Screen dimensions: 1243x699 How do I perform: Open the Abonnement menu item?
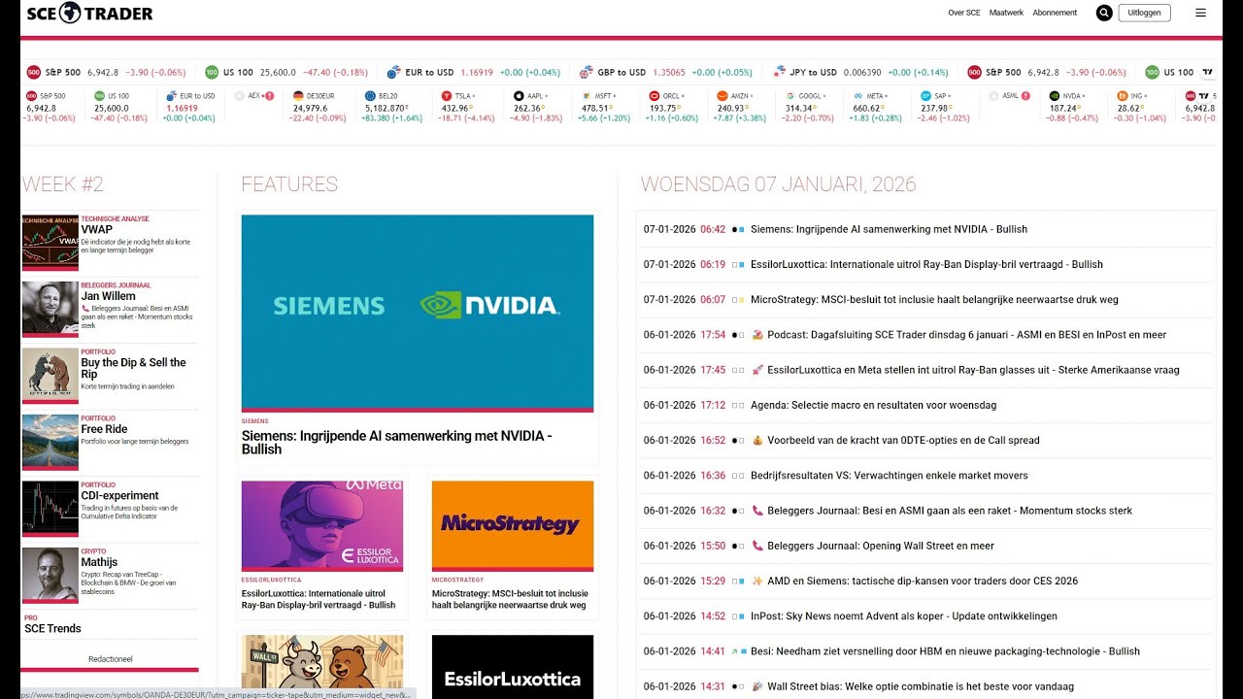click(x=1055, y=13)
